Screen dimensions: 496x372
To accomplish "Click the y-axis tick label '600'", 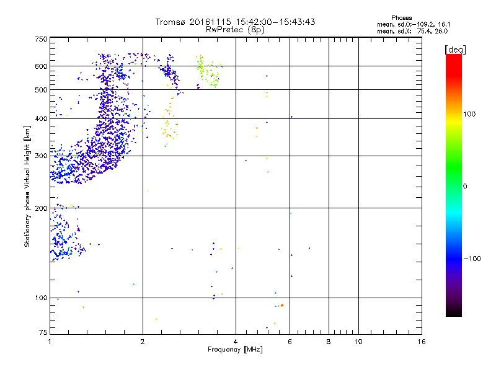I will point(41,66).
